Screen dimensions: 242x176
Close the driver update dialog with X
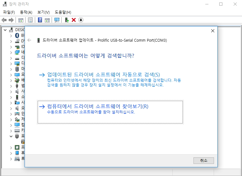(x=213, y=31)
